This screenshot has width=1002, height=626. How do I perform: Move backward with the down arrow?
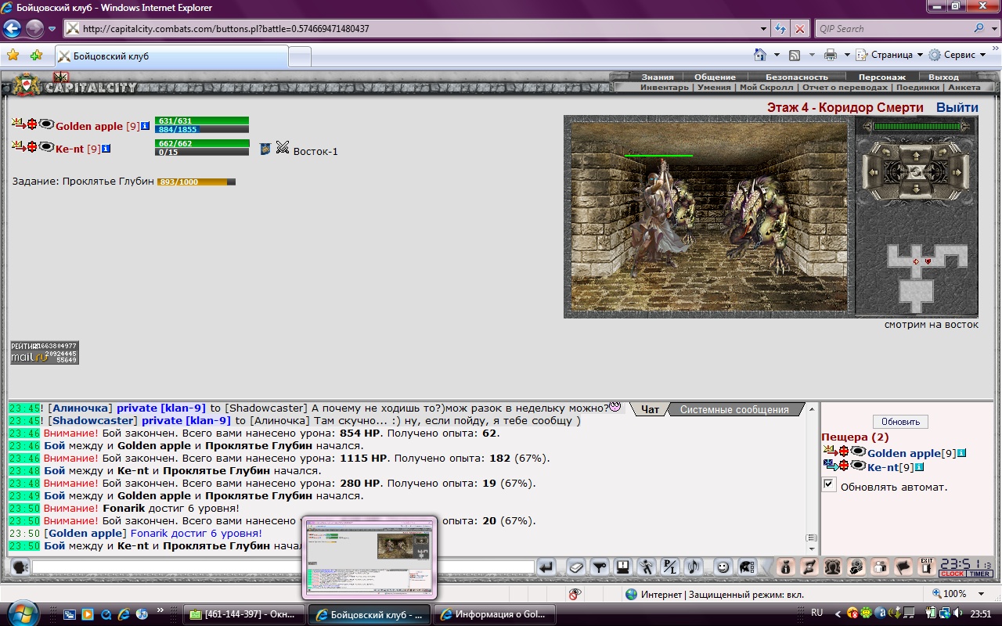pyautogui.click(x=916, y=189)
